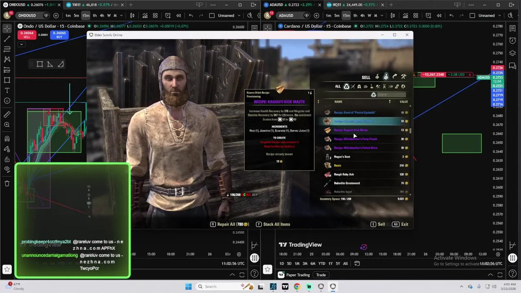Select Rough Ruby Ash item row
Viewport: 521px width, 293px height.
pyautogui.click(x=366, y=174)
